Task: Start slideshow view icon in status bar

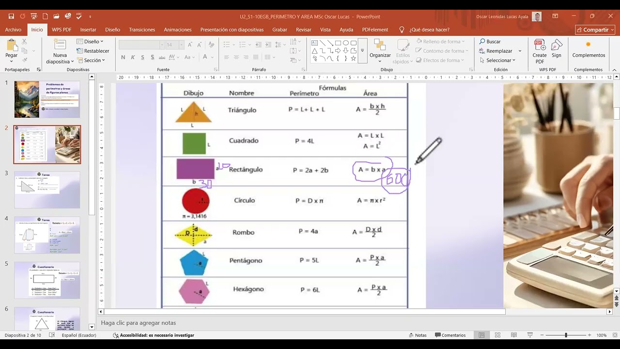Action: point(530,335)
